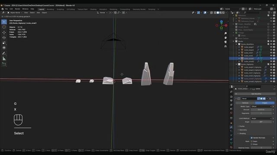Open the Render properties tab icon
The image size is (277, 155).
(231, 96)
